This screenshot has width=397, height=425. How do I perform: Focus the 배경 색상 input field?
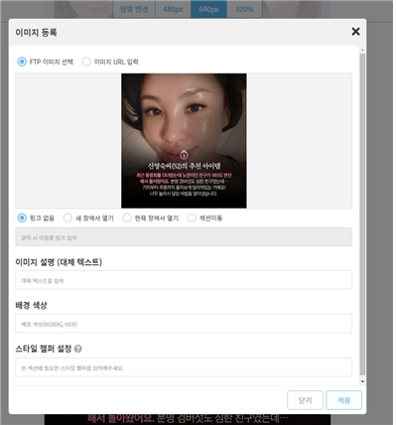[x=184, y=324]
